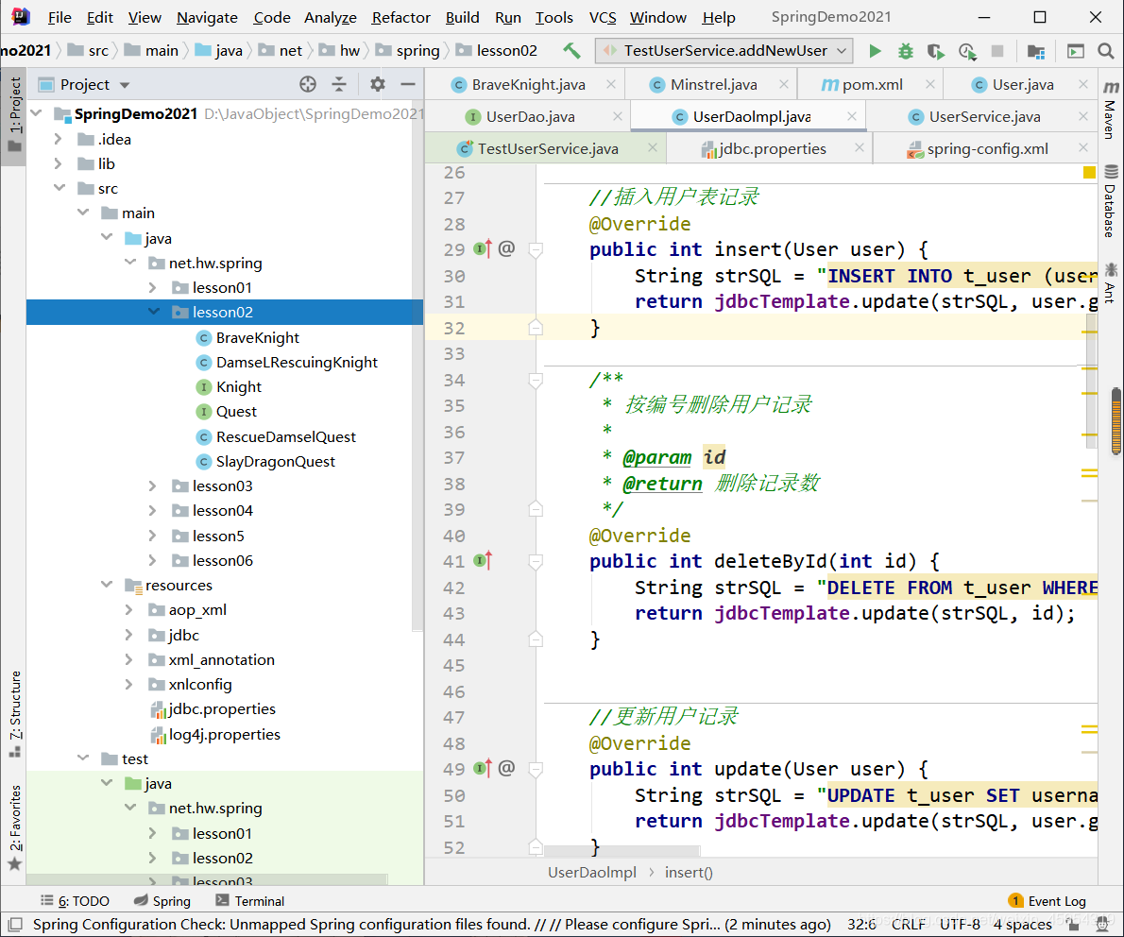Click the insert() breadcrumb
This screenshot has height=937, width=1124.
click(689, 873)
